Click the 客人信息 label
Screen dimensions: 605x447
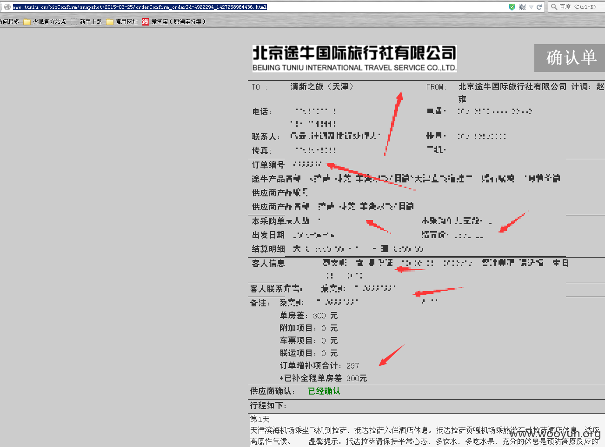click(268, 263)
